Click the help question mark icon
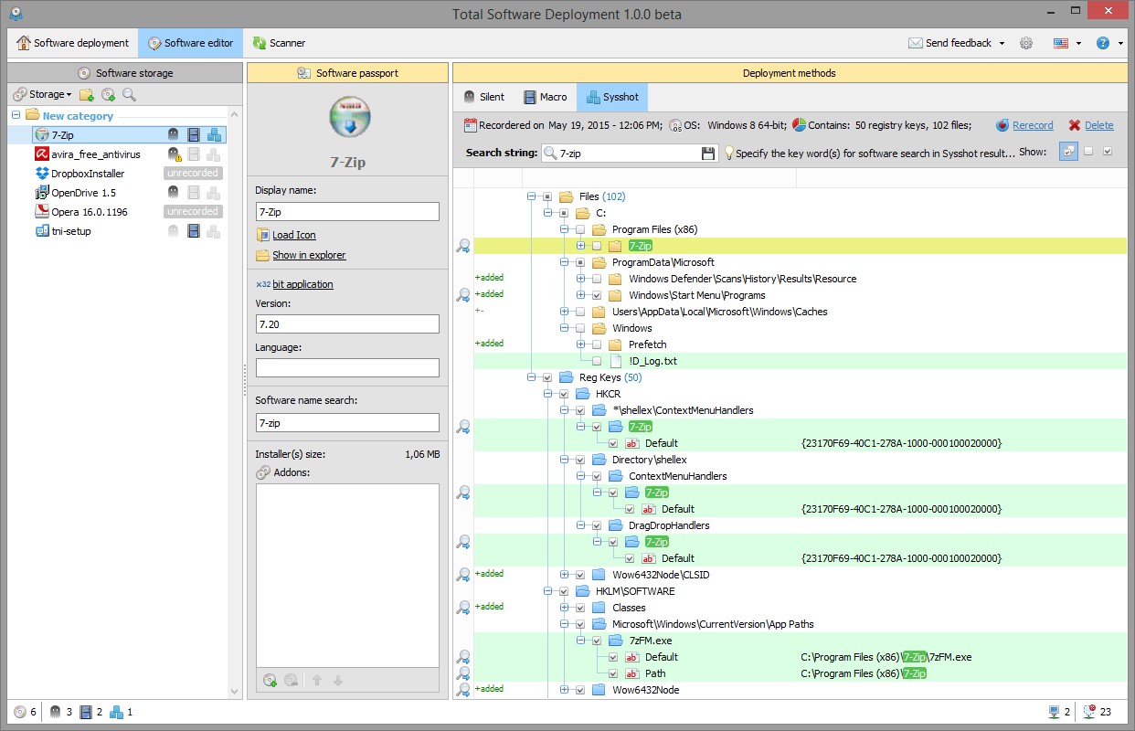1135x731 pixels. click(x=1103, y=43)
